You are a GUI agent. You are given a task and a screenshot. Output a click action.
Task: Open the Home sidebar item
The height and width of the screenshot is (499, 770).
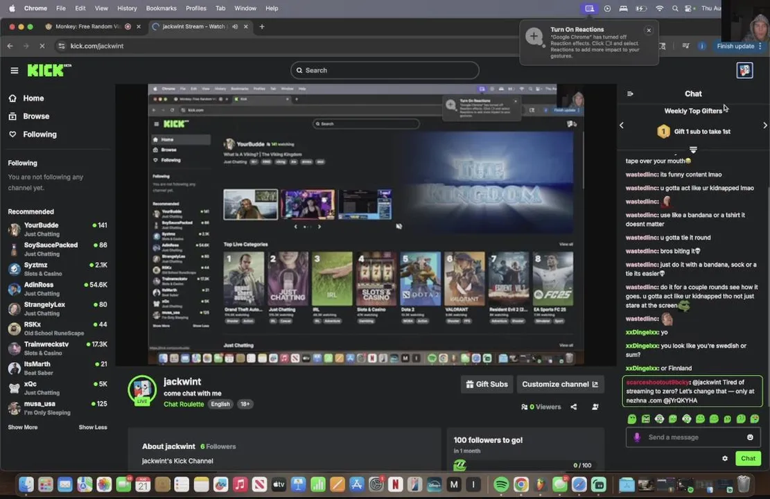(33, 98)
